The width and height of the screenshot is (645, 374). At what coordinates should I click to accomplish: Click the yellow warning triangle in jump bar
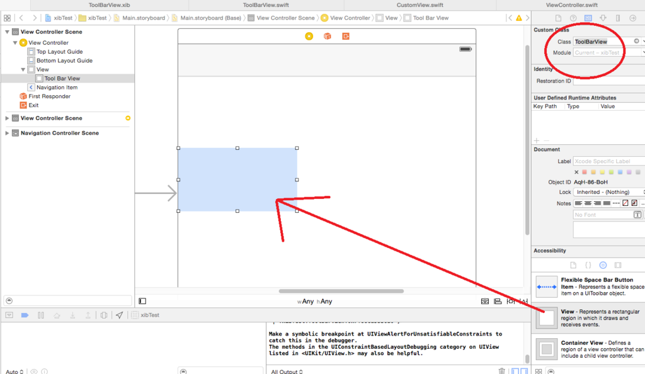point(519,18)
